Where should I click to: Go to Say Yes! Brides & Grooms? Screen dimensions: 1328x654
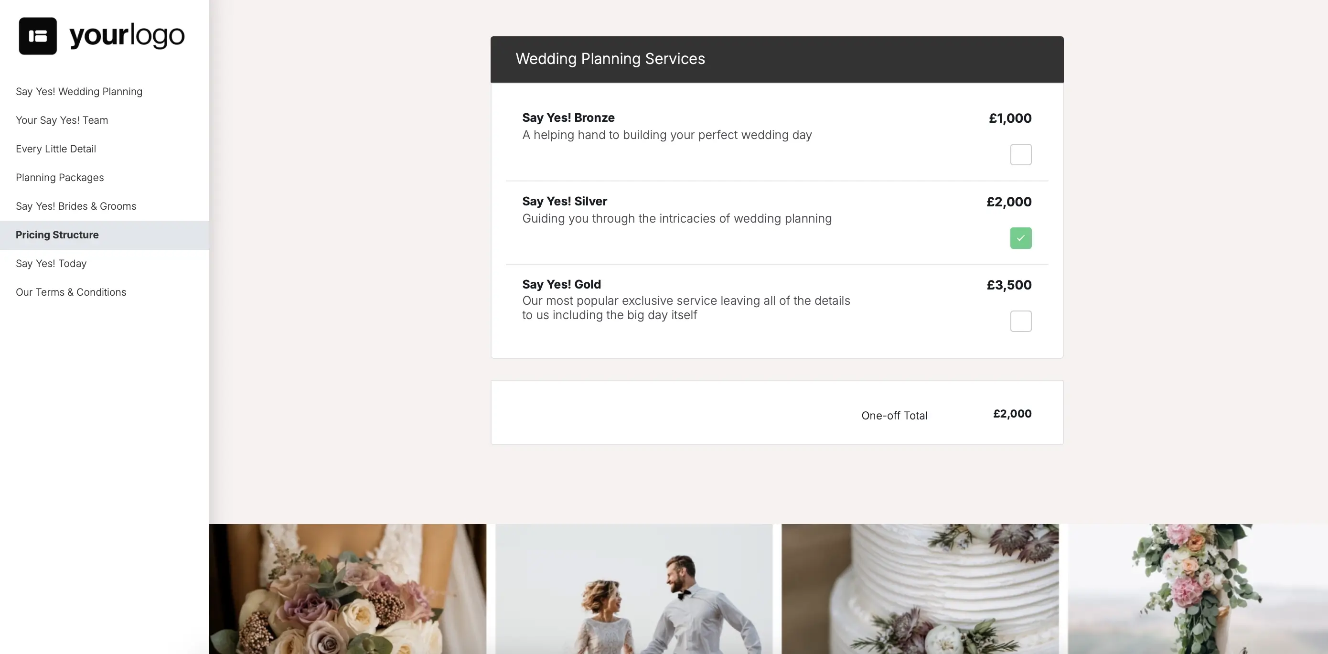click(x=76, y=205)
